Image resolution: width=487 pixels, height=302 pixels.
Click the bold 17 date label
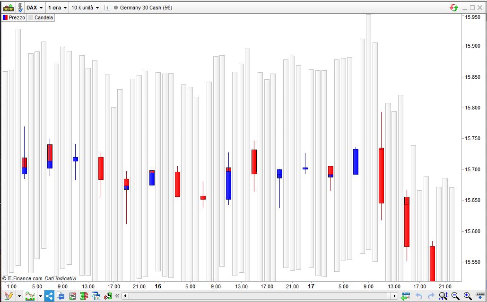[x=311, y=286]
